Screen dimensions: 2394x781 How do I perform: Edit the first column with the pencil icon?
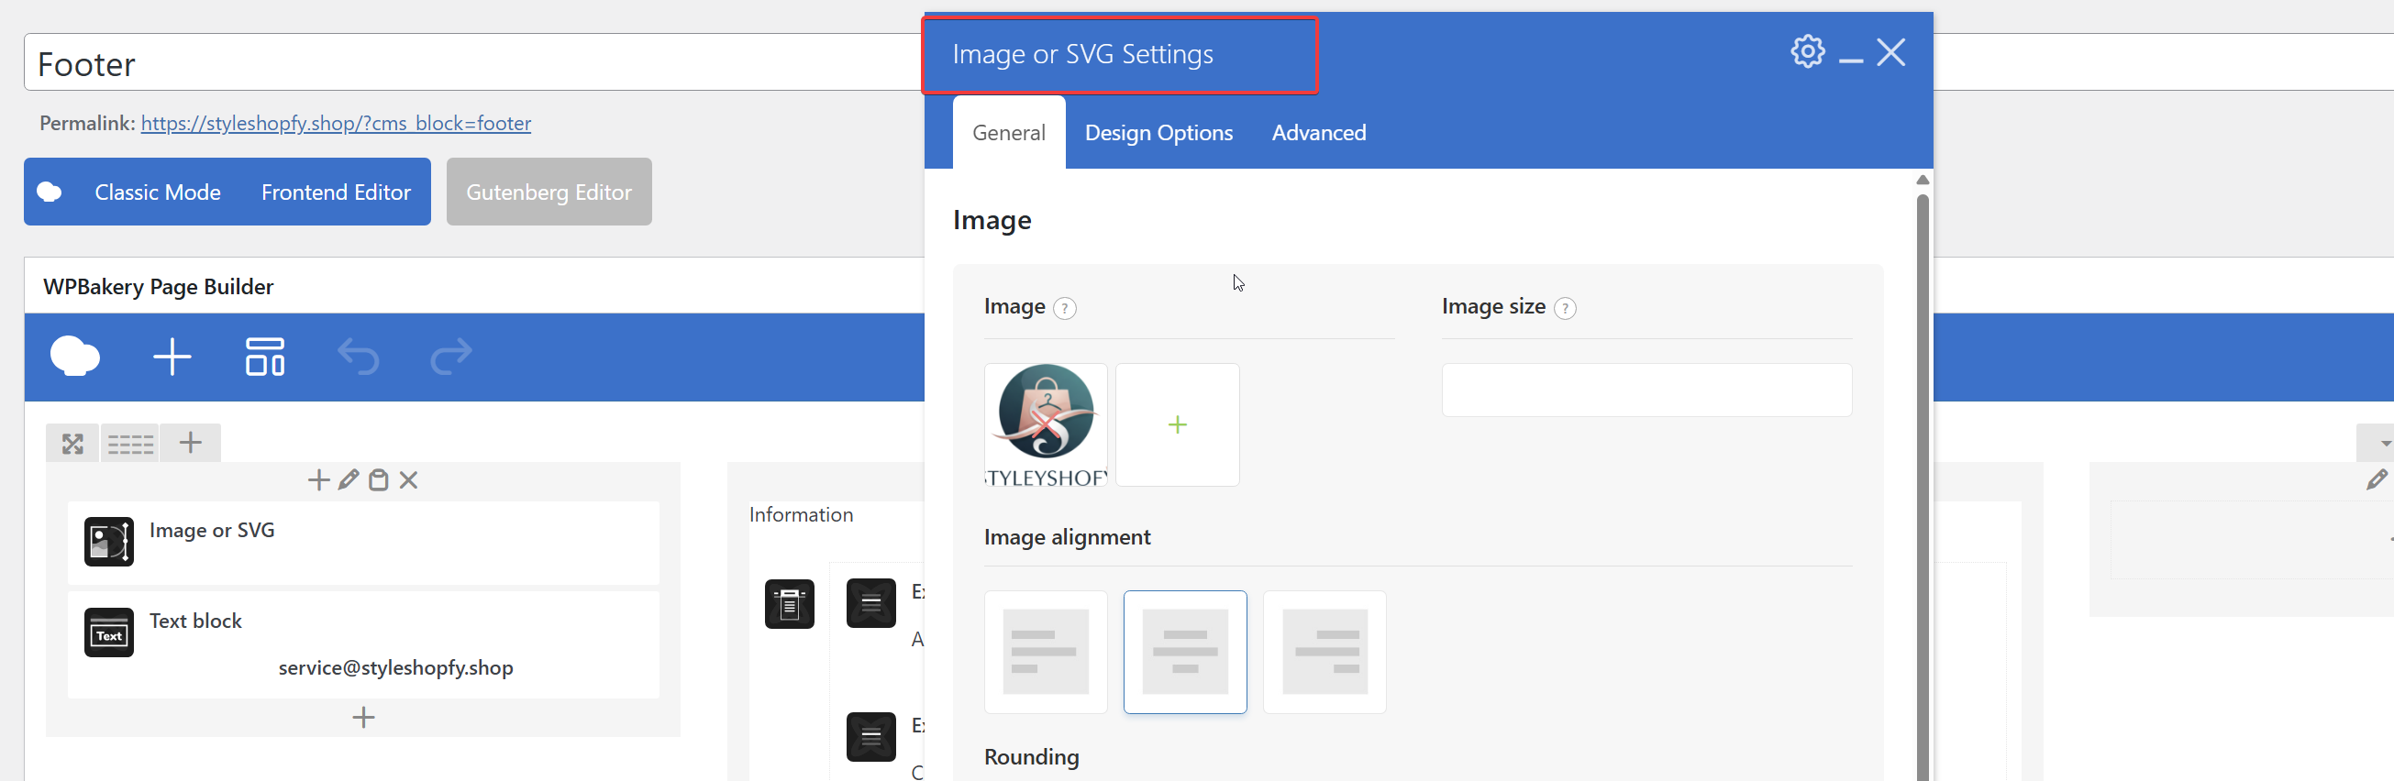349,480
